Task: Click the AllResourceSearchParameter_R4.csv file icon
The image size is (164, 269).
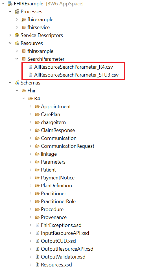Action: 30,67
